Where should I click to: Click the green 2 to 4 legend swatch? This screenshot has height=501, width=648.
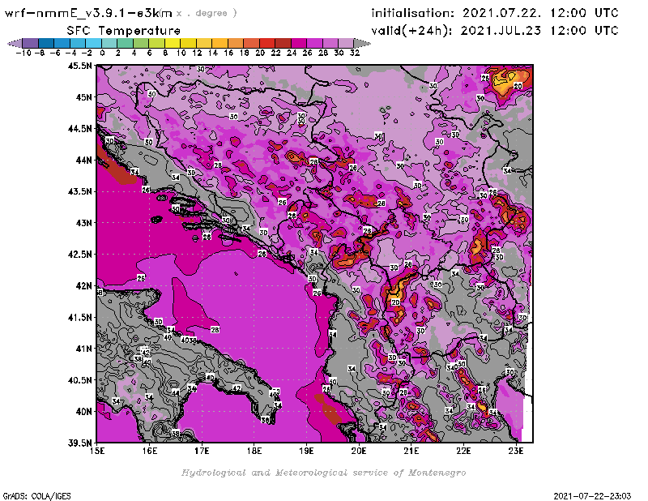pos(125,44)
